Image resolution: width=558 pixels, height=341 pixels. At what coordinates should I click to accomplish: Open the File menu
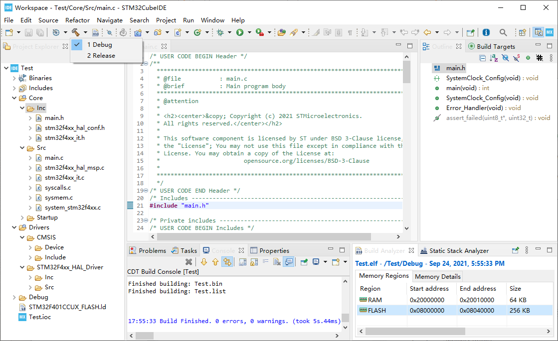click(8, 20)
